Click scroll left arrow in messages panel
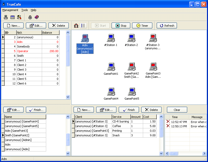 [x=167, y=154]
